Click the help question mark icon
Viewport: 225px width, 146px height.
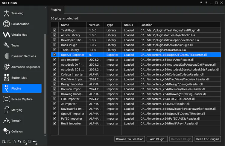[201, 3]
